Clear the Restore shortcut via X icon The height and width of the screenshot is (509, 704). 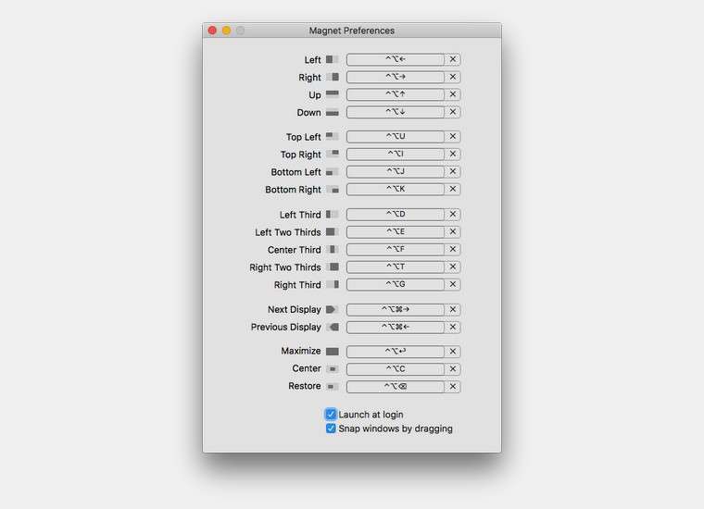(453, 387)
